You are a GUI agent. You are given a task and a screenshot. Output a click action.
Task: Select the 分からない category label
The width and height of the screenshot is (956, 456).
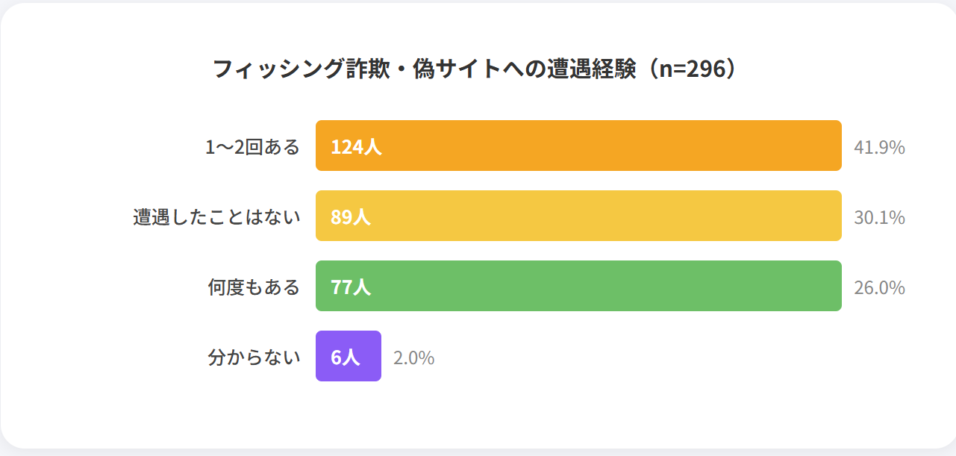pos(254,357)
